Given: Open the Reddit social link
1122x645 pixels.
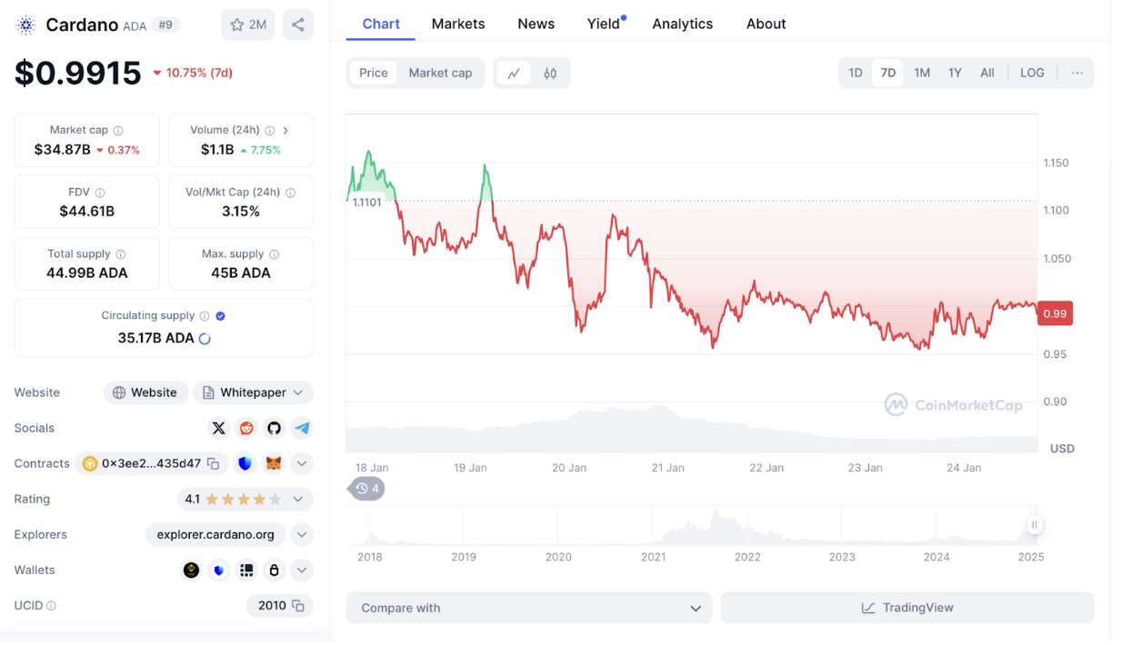Looking at the screenshot, I should coord(246,428).
